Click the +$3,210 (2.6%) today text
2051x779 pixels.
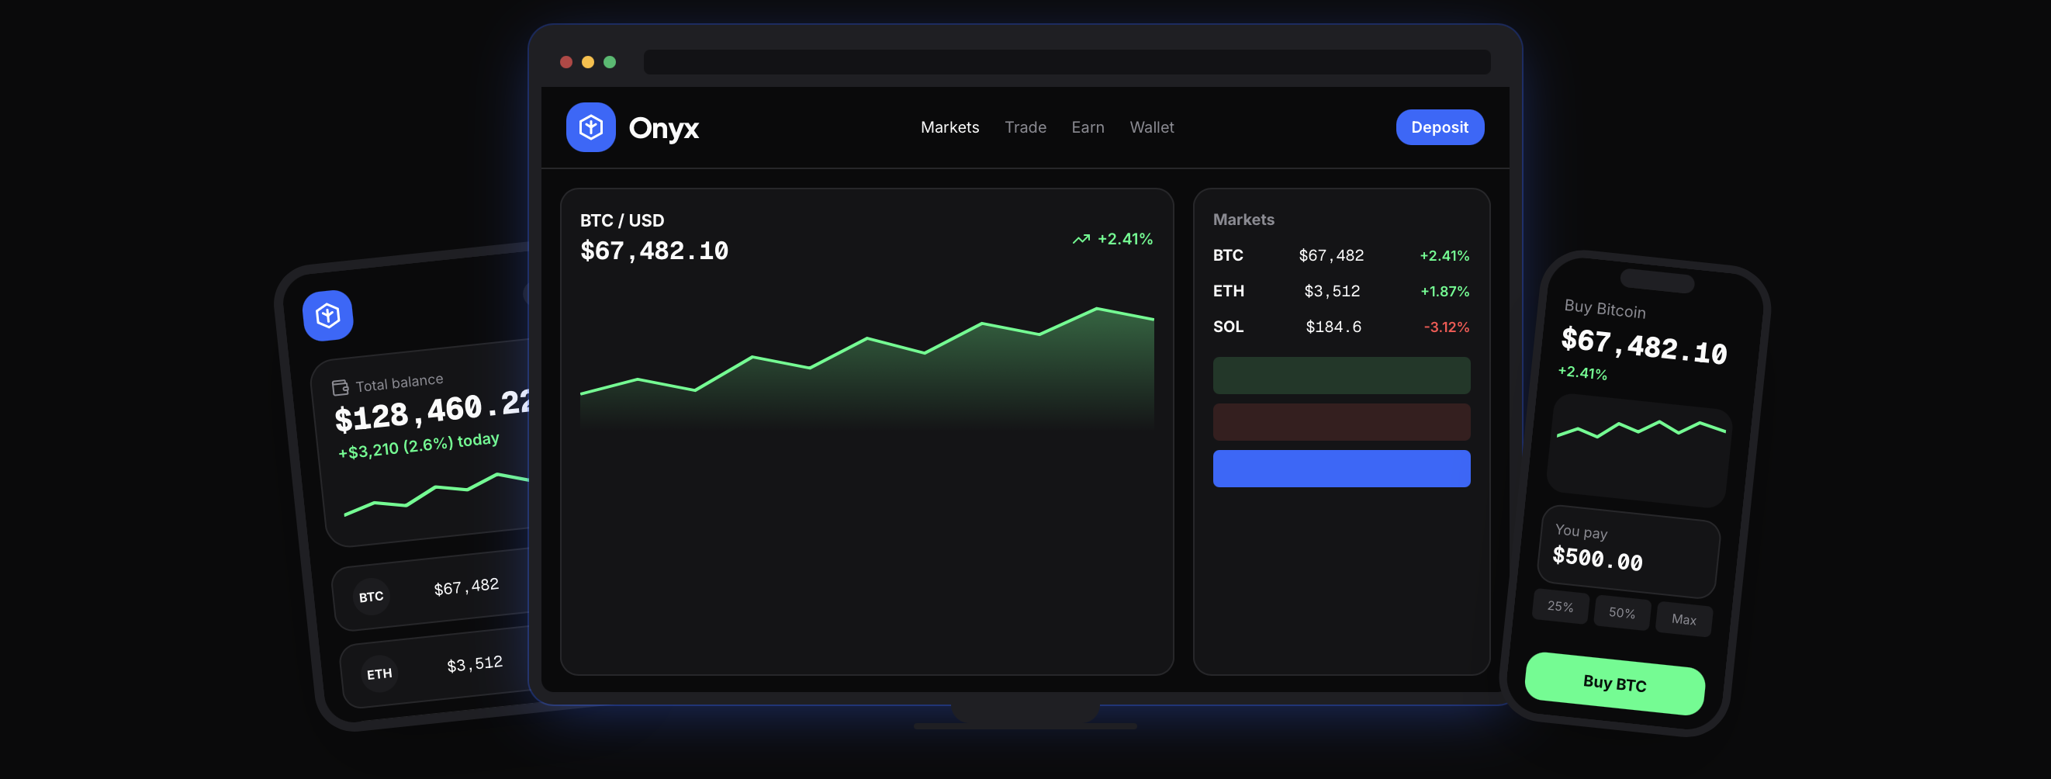[419, 446]
